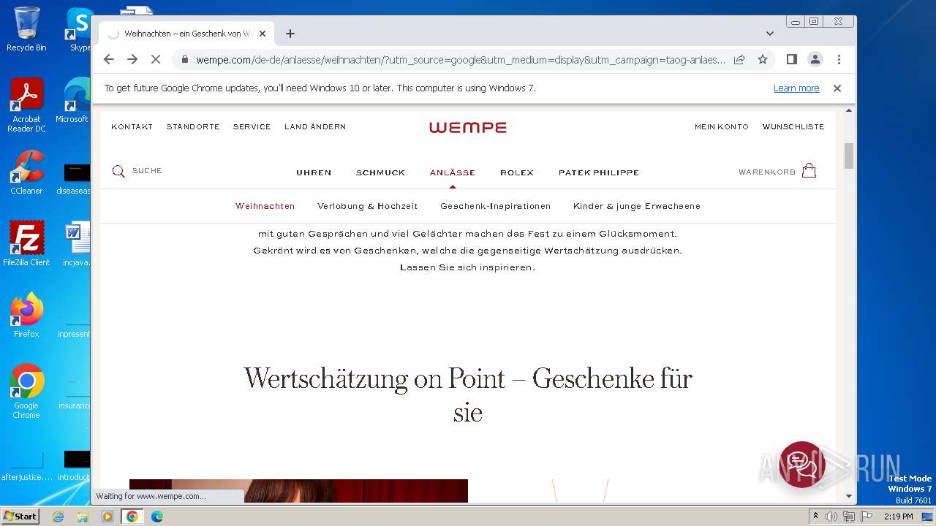Open File Explorer from the taskbar
The image size is (936, 526).
coord(83,517)
